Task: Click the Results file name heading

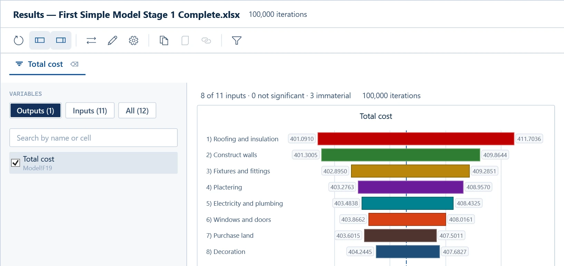Action: [126, 15]
